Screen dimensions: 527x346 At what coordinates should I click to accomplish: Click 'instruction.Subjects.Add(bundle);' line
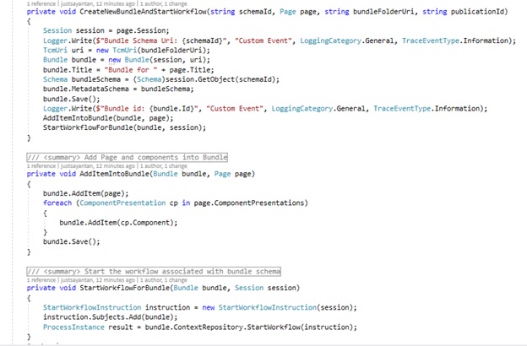point(111,317)
